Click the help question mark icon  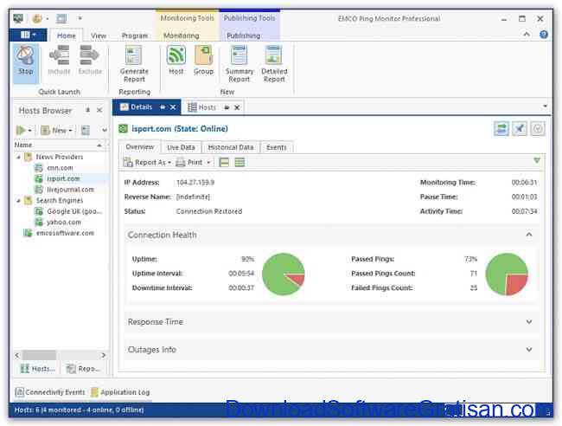tap(543, 35)
